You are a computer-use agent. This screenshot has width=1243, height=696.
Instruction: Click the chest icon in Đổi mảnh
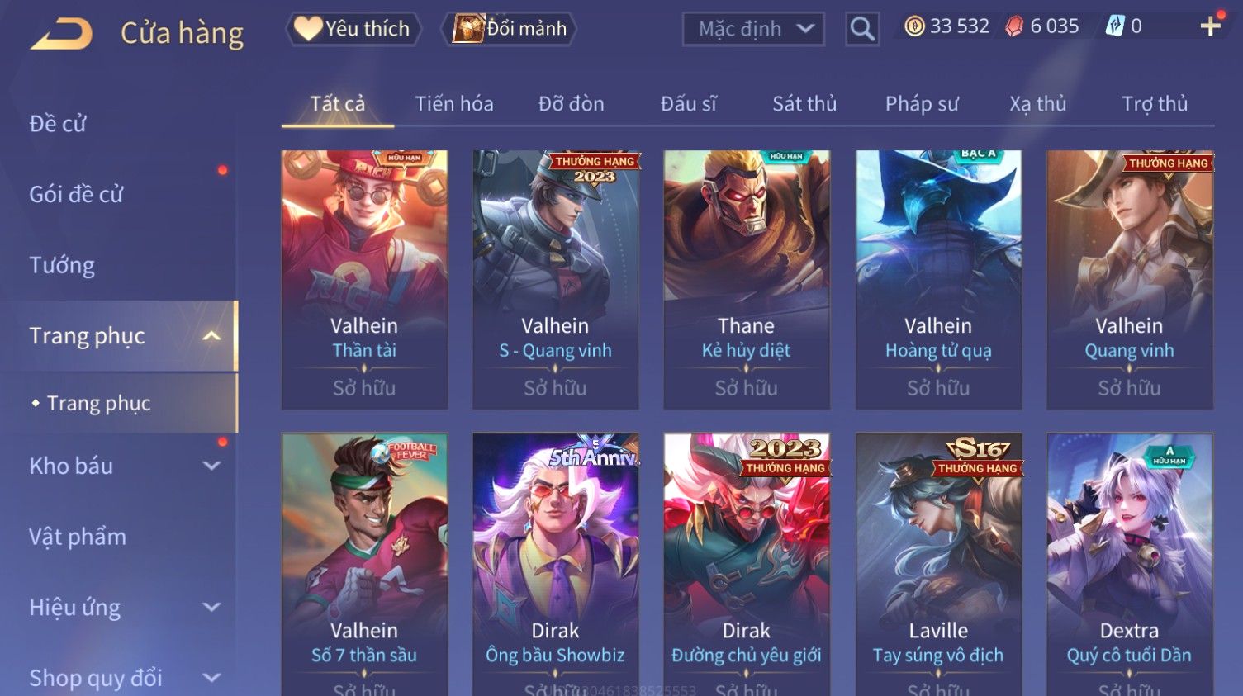click(x=468, y=28)
